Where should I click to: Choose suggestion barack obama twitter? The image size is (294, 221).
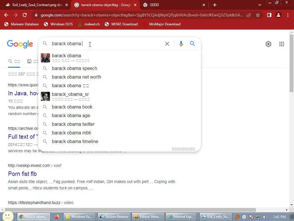point(119,124)
